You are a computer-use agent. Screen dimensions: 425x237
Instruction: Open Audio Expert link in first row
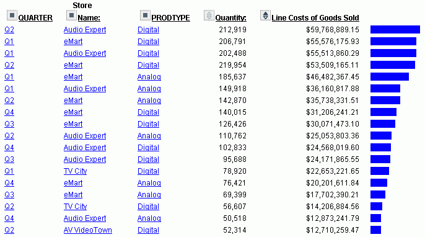point(85,30)
